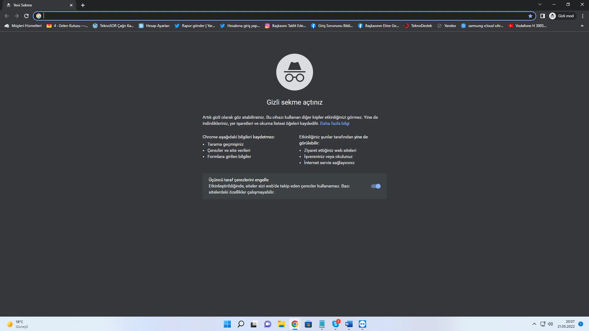Switch to the Yeni Sekme tab

click(x=37, y=5)
